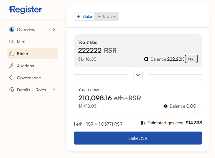Click the Ethereum icon beside Overview
215x158 pixels.
point(12,29)
